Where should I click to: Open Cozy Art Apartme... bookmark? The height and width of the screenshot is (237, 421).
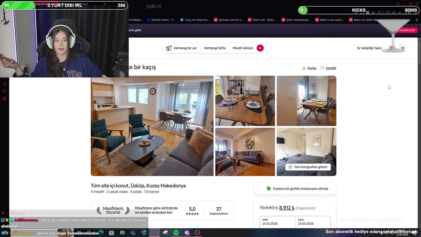tap(195, 20)
